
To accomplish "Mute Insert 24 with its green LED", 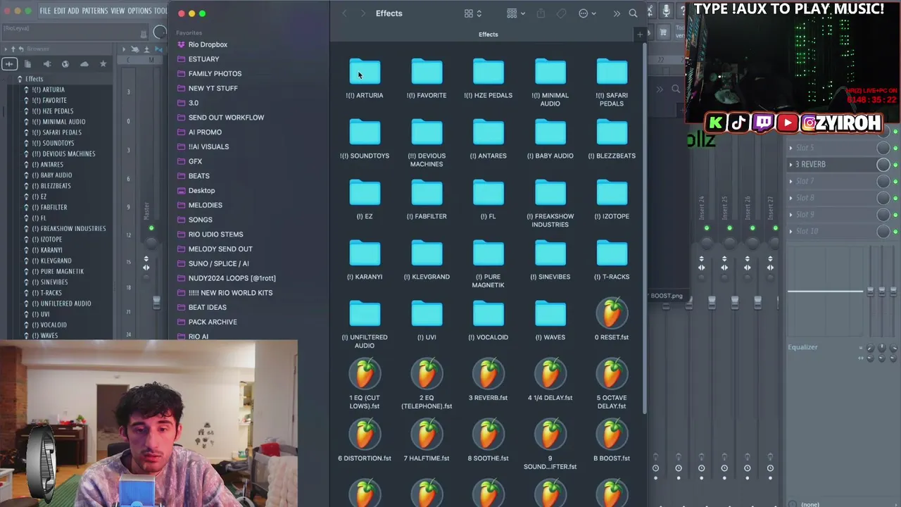I will click(x=707, y=228).
